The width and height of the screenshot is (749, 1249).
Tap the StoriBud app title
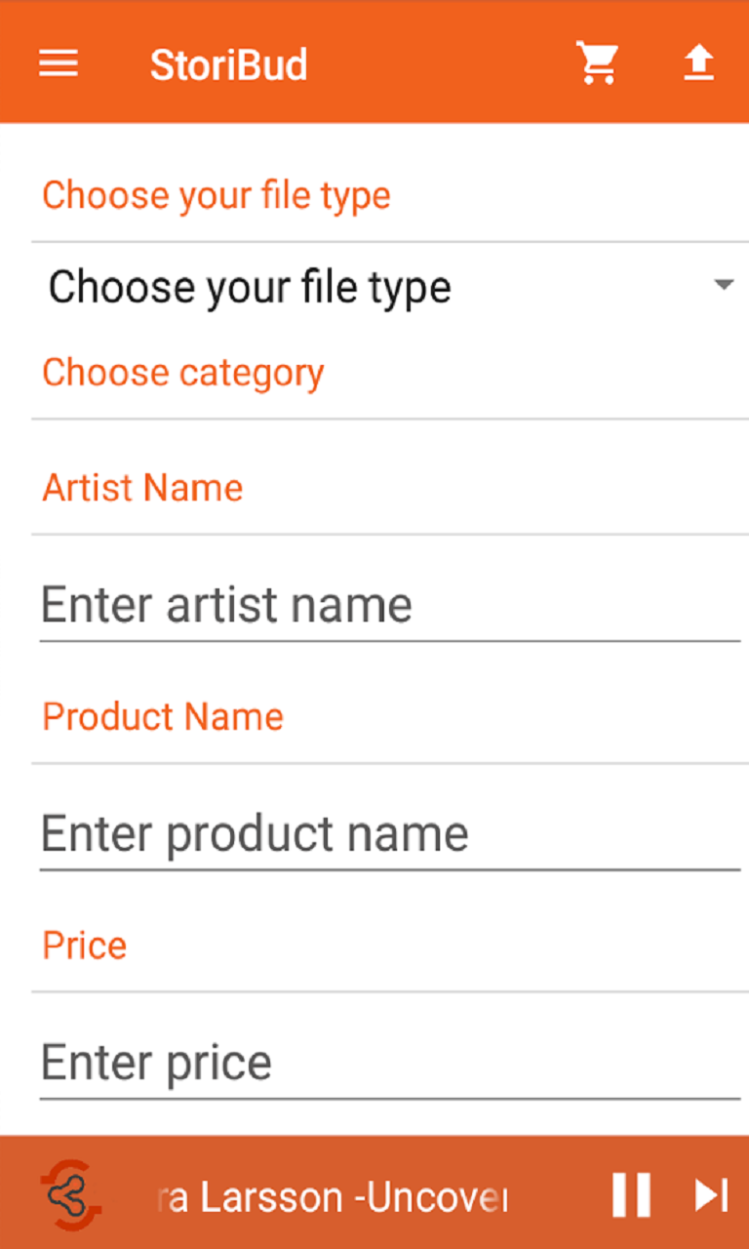tap(228, 65)
